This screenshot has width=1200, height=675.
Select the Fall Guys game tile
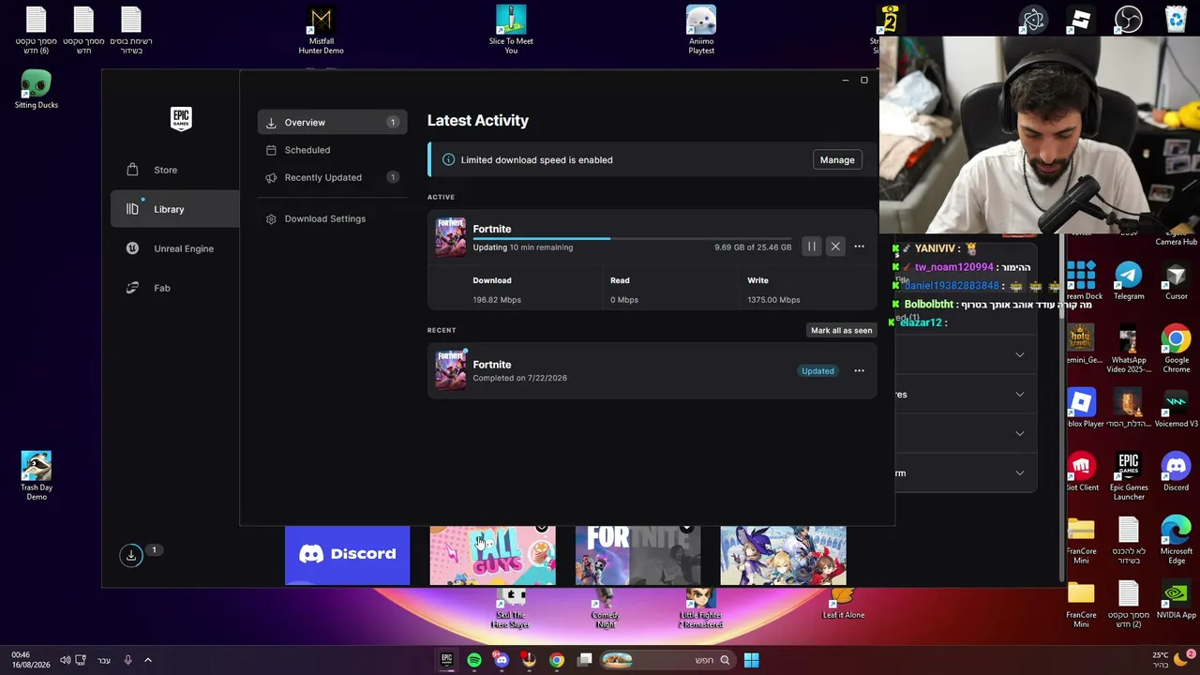[x=492, y=555]
